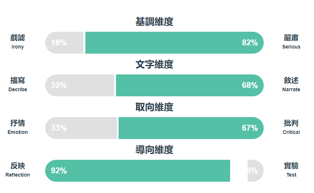Click the 18% gray segment of the 基調維度 bar
Viewport: 314px width, 193px height.
point(64,43)
